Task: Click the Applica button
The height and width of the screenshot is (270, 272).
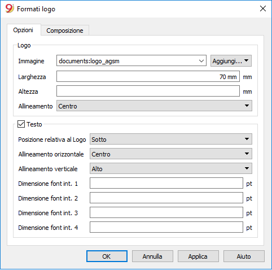Action: [198, 256]
